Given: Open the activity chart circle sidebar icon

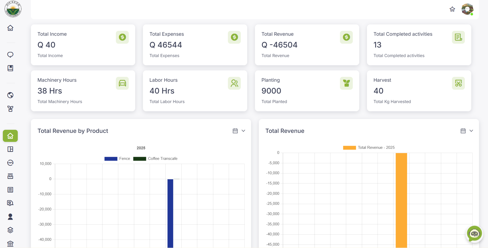Looking at the screenshot, I should coord(10,163).
